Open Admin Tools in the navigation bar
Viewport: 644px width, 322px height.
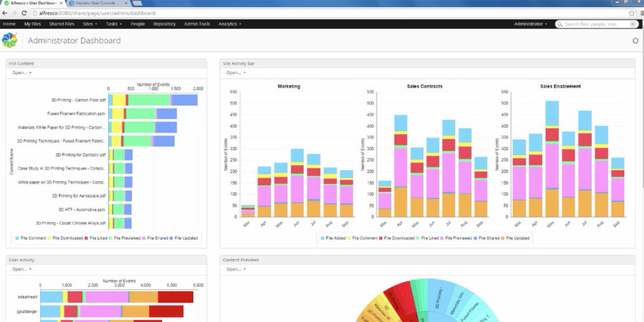pos(197,24)
